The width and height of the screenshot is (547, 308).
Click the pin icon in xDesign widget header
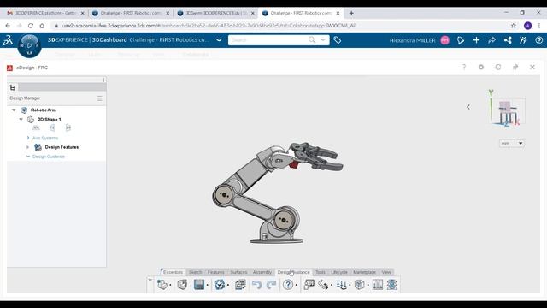(515, 67)
